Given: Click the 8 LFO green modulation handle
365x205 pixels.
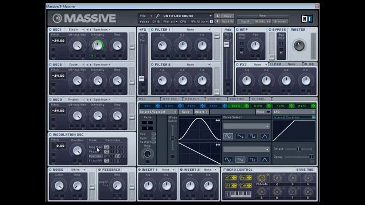Looking at the screenshot, I should (x=313, y=106).
